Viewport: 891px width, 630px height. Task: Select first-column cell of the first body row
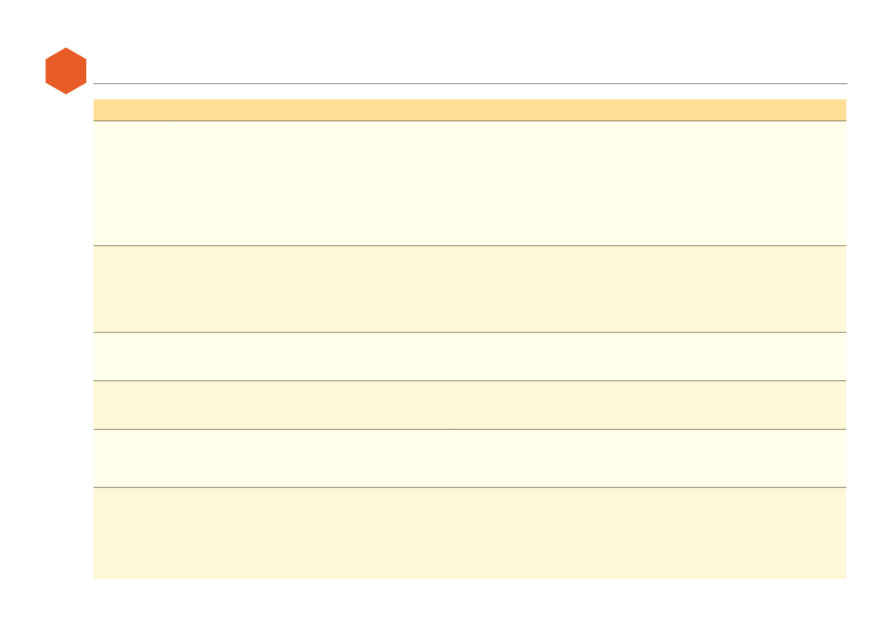coord(132,183)
